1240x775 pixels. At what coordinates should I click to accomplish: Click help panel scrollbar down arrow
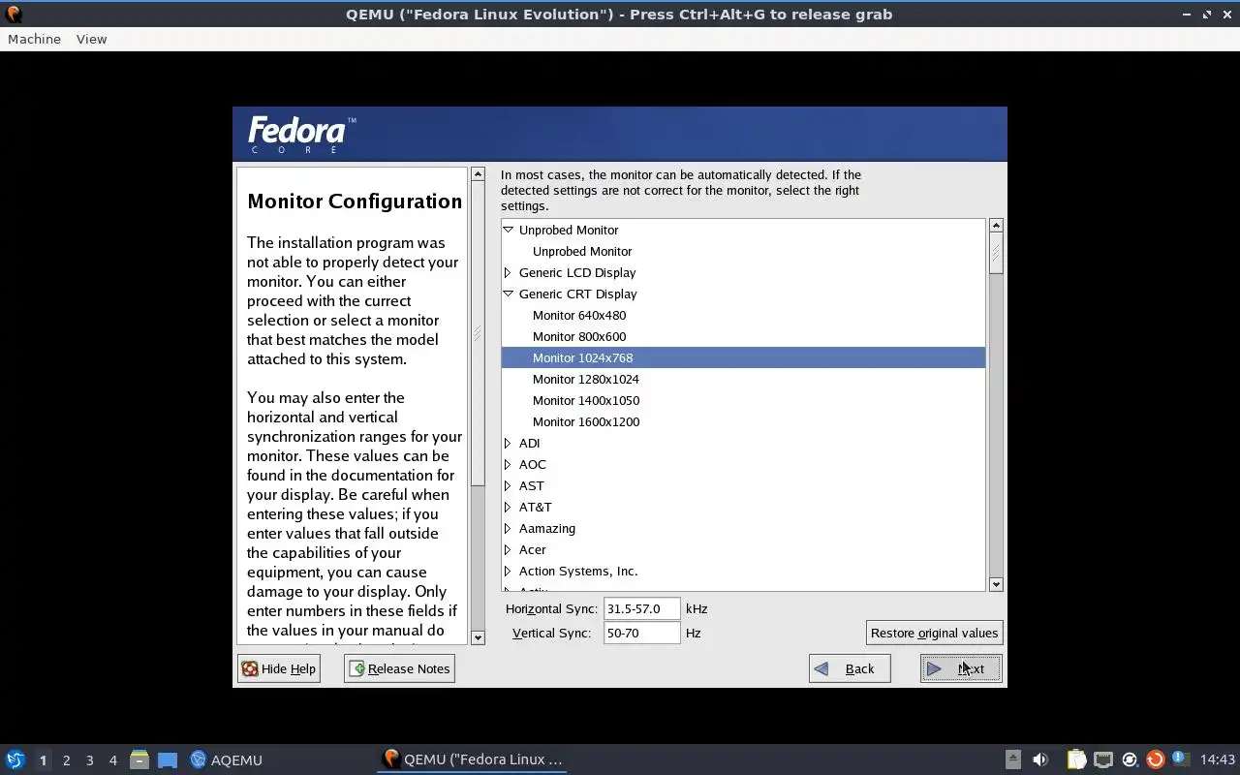tap(478, 637)
